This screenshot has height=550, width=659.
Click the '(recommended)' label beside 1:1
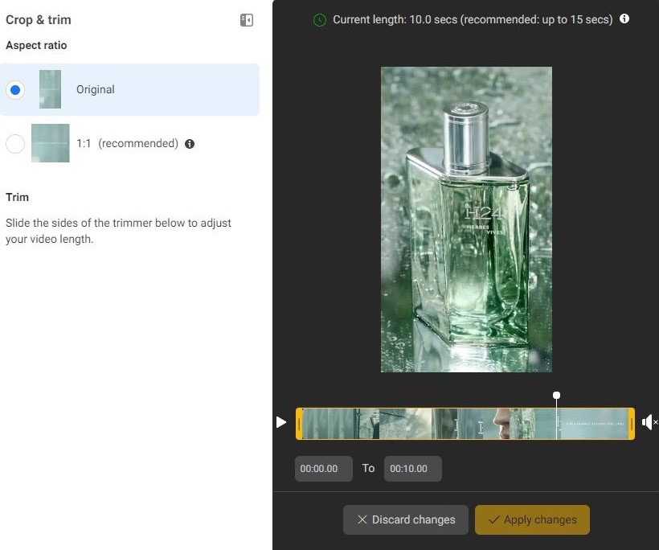pyautogui.click(x=138, y=143)
